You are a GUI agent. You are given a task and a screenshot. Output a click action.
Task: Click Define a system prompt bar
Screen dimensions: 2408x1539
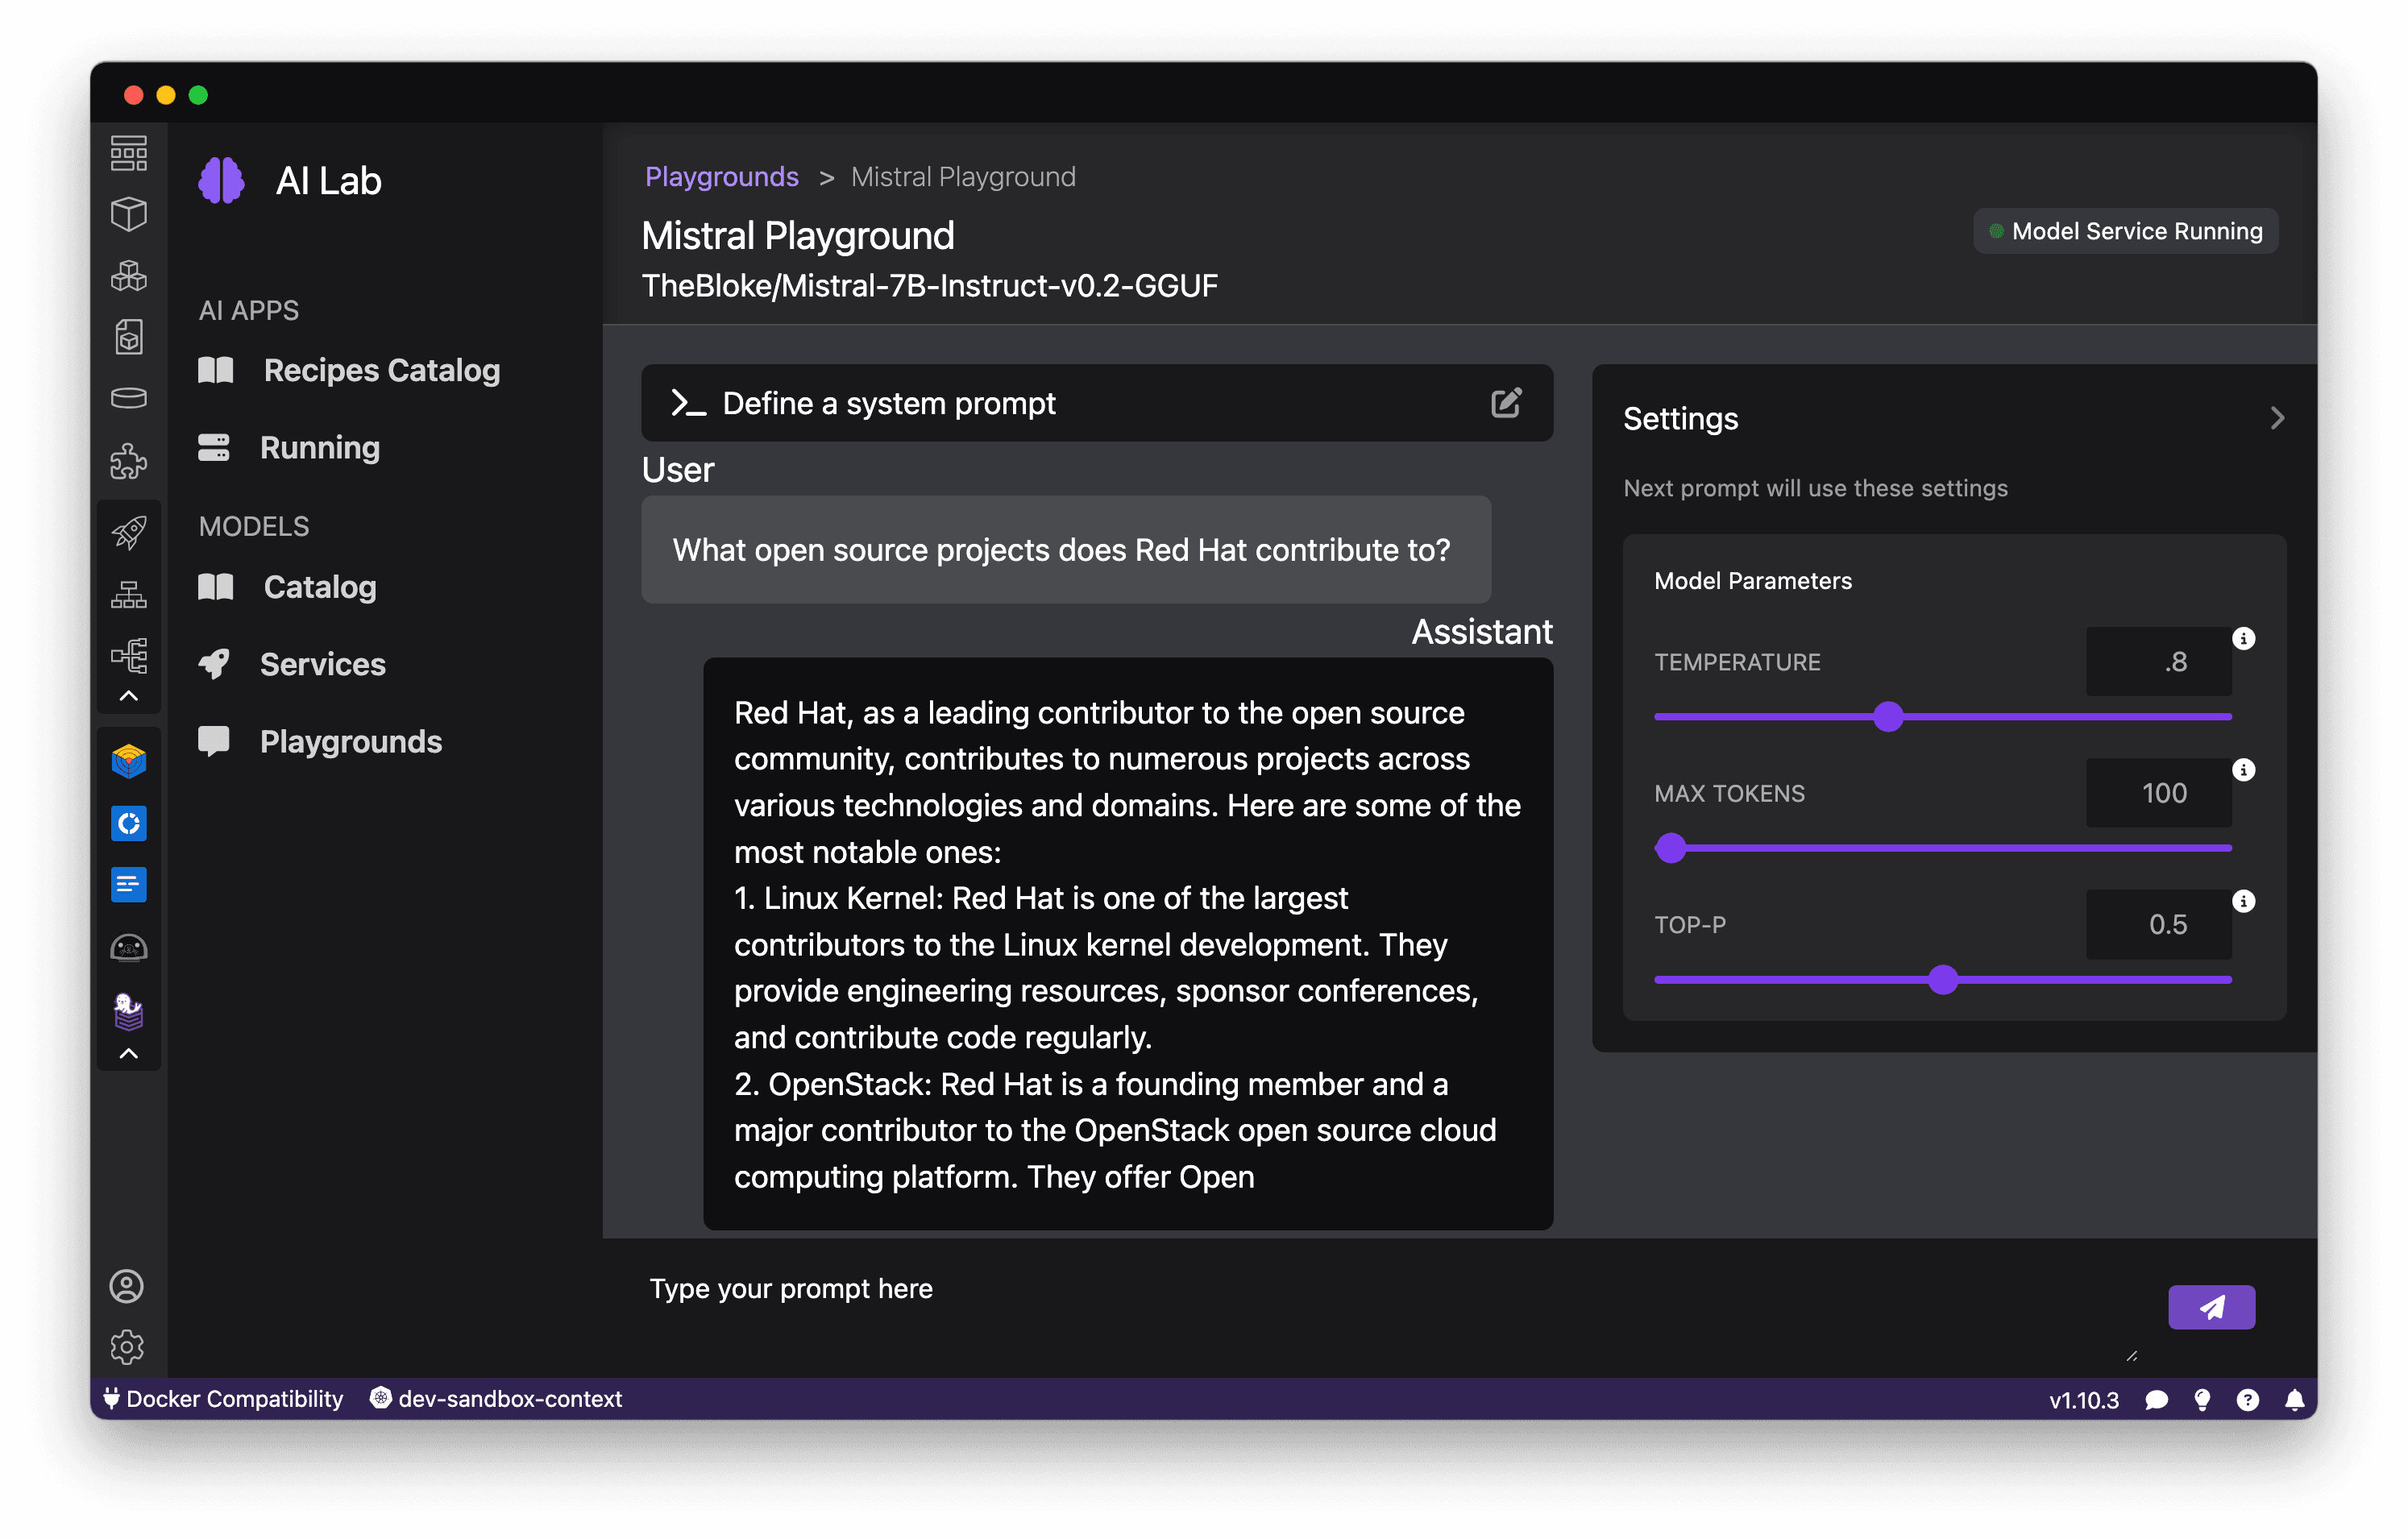click(x=1096, y=403)
